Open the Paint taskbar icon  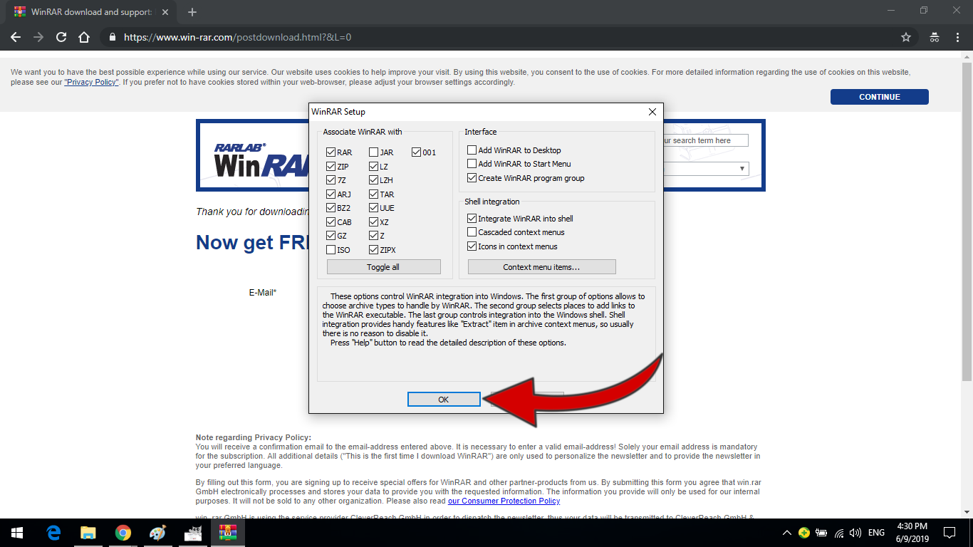click(157, 533)
